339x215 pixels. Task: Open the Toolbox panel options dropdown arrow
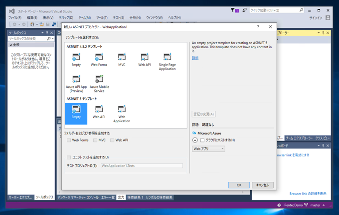[x=42, y=33]
